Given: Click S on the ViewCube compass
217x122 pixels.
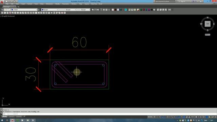Looking at the screenshot, I should [208, 30].
